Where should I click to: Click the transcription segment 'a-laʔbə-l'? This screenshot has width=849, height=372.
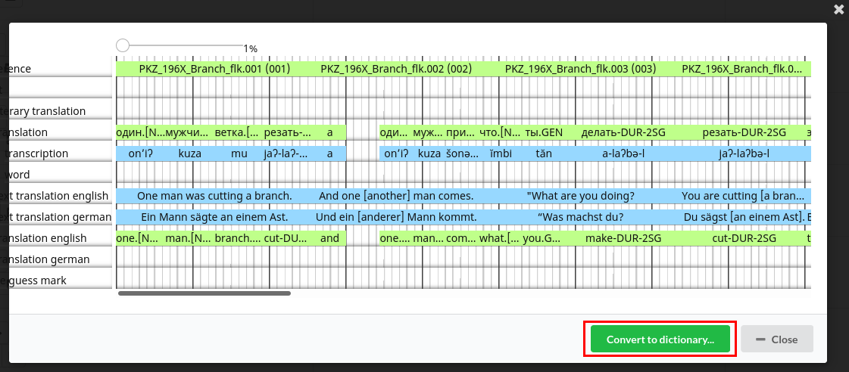(x=623, y=153)
